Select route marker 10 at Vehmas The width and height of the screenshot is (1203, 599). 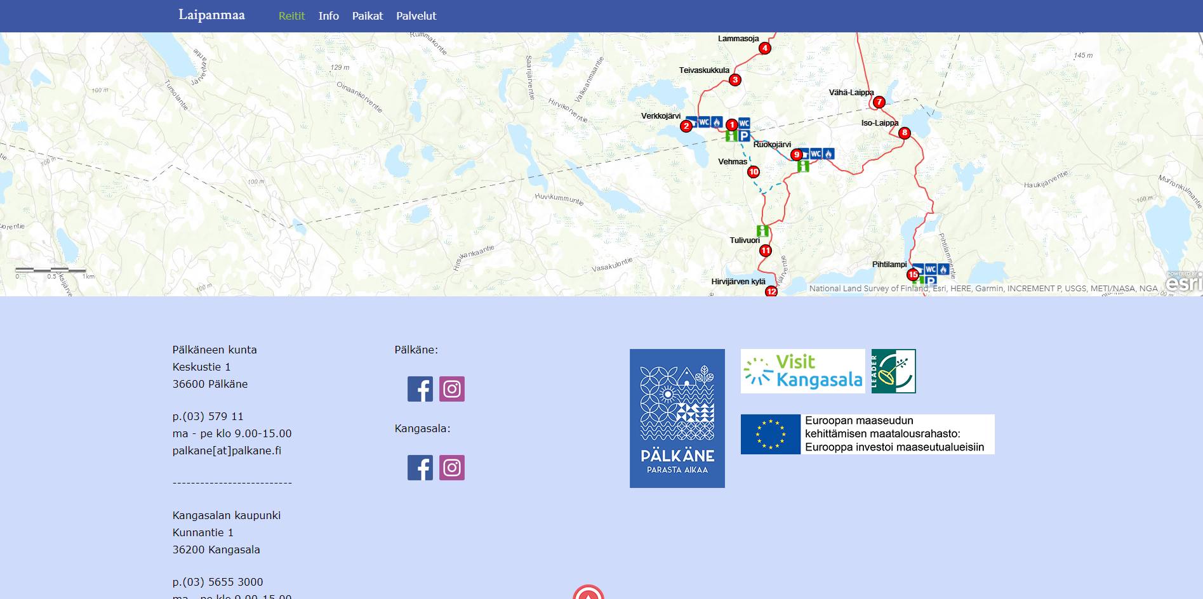pyautogui.click(x=754, y=172)
